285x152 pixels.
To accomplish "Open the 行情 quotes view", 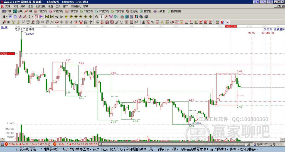I will [x=7, y=11].
